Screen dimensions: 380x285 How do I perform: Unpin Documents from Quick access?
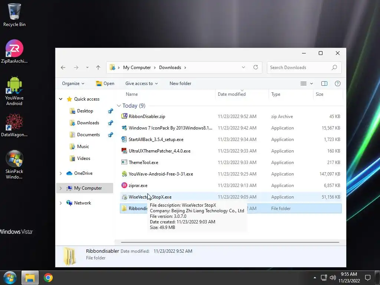coord(111,135)
